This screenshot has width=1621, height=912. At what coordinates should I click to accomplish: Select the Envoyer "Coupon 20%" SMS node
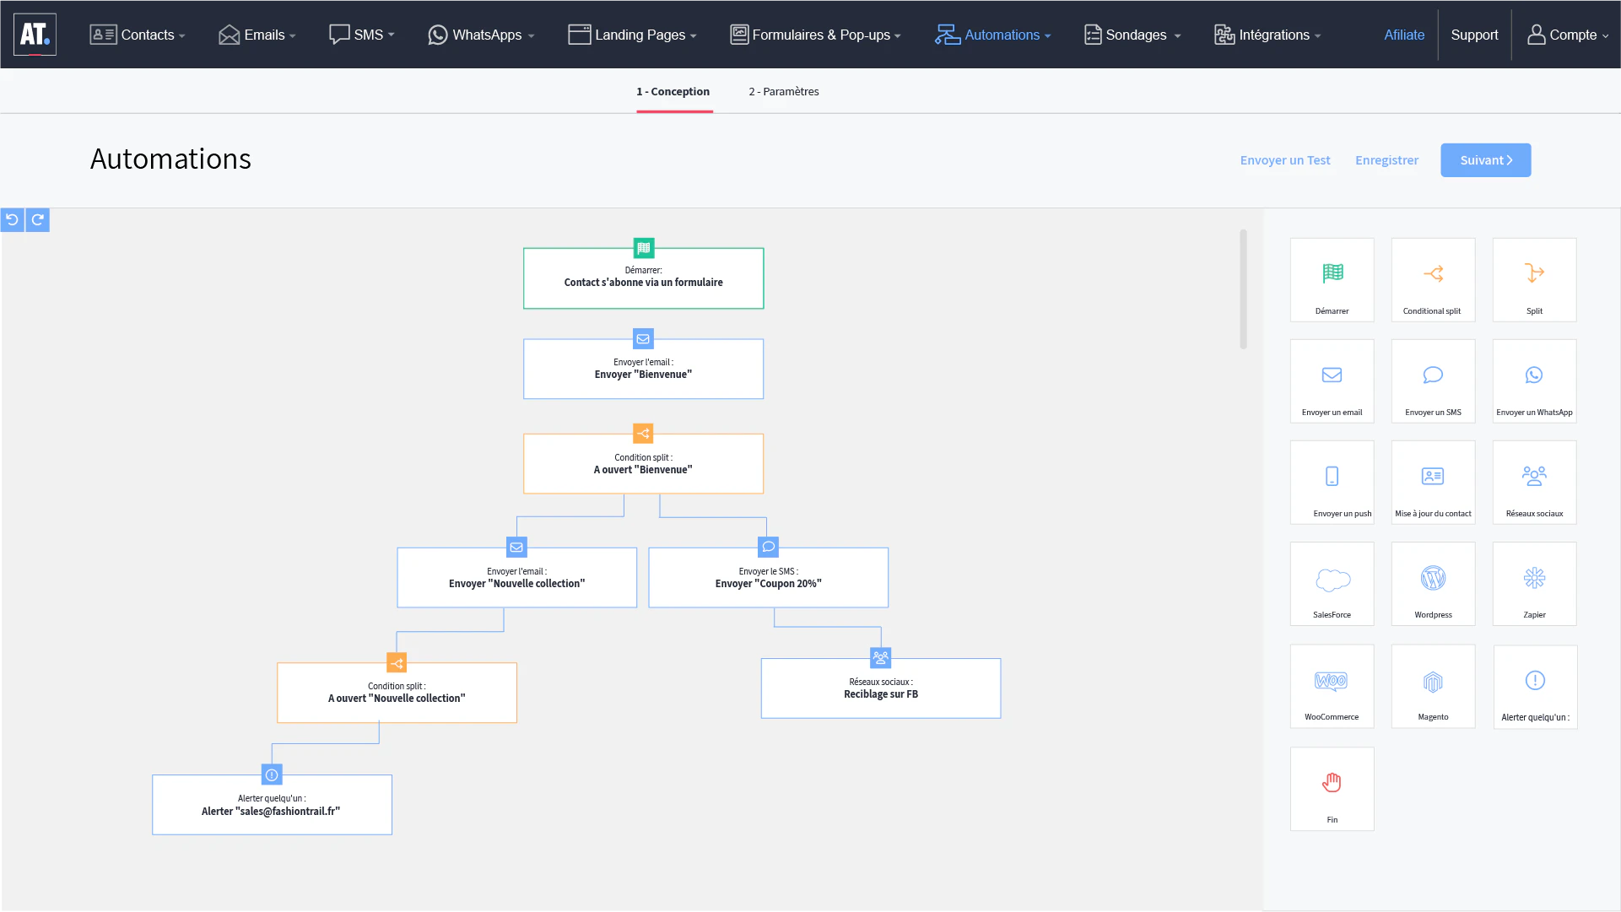(x=769, y=578)
